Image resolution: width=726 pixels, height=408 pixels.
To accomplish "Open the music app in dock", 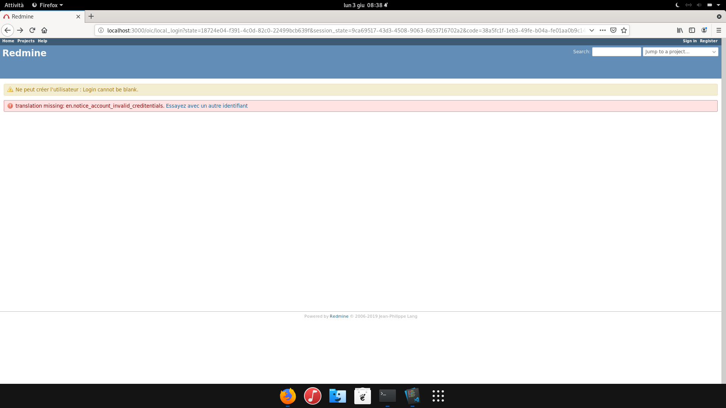I will click(x=313, y=396).
